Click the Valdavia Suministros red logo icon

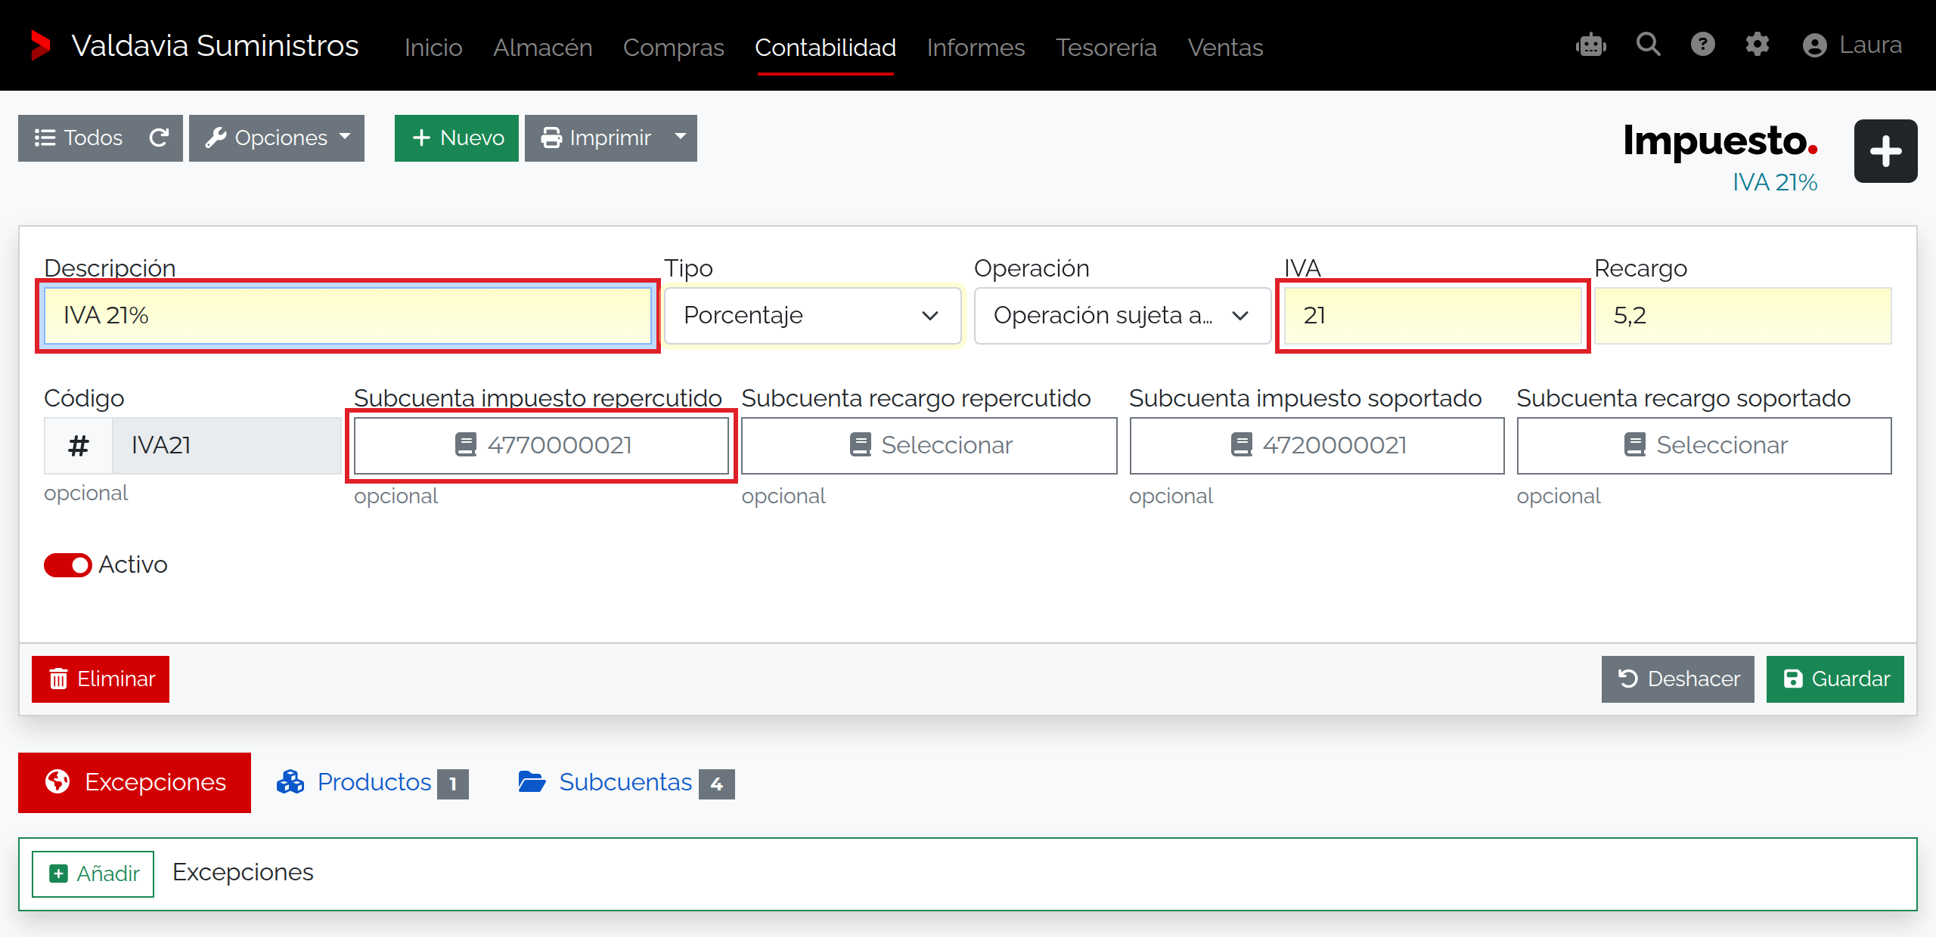click(x=40, y=45)
